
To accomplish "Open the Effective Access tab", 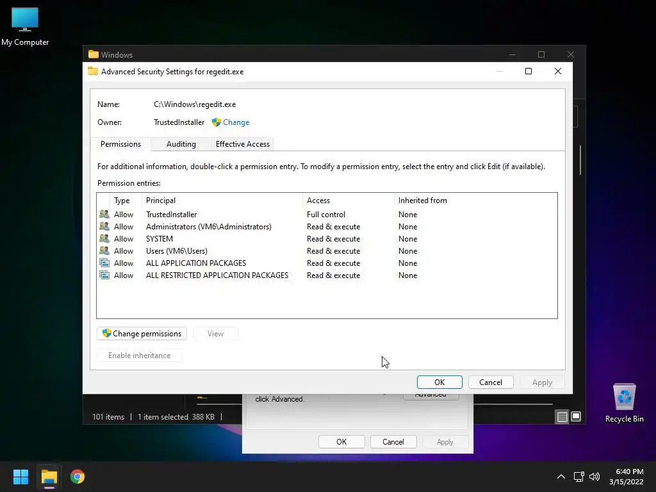I will 243,144.
